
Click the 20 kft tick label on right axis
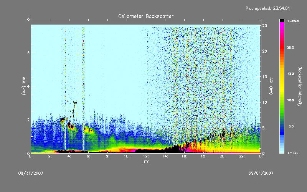tap(264, 51)
